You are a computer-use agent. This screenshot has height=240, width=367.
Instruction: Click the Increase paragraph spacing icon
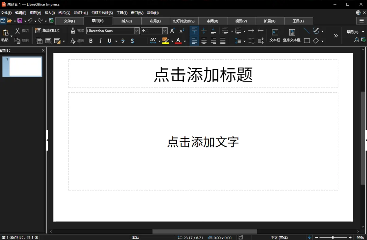point(251,41)
